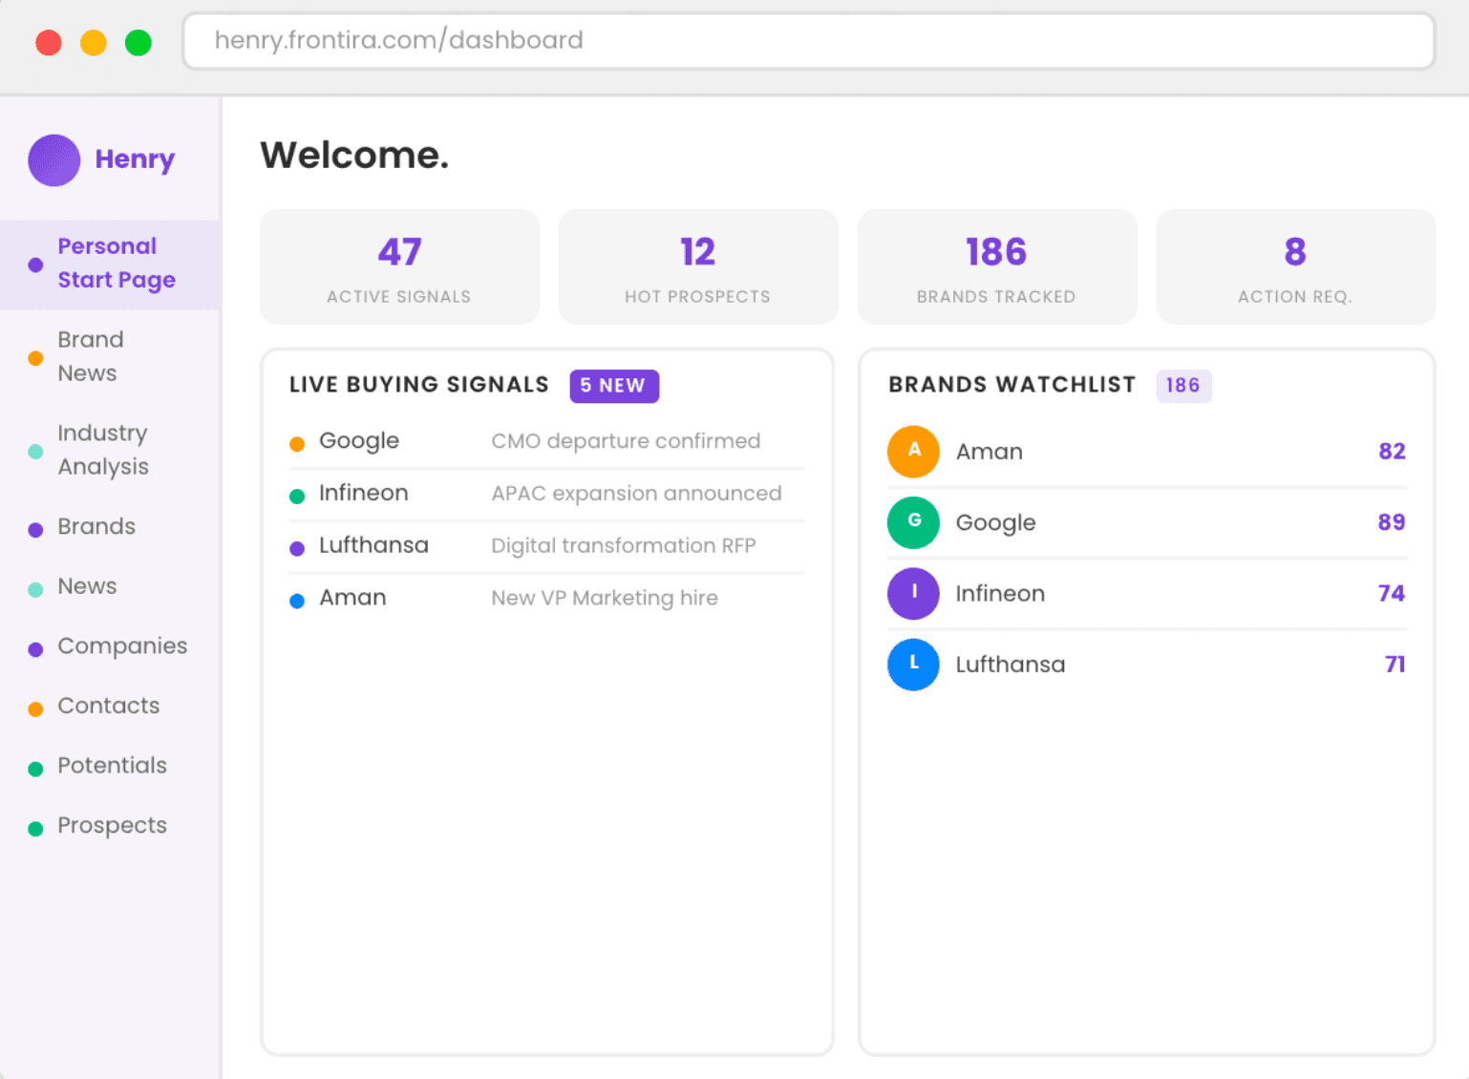Expand the 186 watchlist count badge

1183,386
